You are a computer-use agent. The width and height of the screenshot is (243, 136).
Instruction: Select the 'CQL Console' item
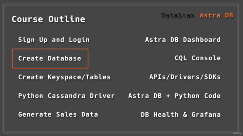pyautogui.click(x=198, y=58)
